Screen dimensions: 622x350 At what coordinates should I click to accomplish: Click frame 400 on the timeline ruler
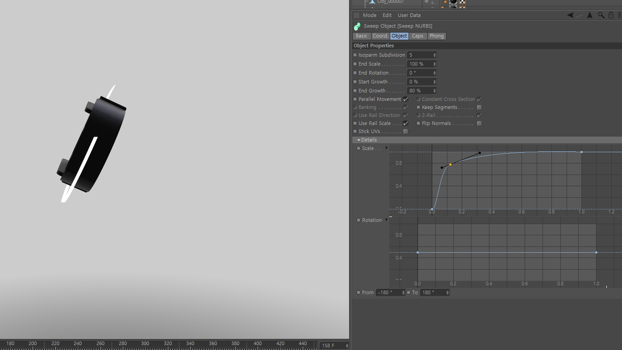[258, 344]
